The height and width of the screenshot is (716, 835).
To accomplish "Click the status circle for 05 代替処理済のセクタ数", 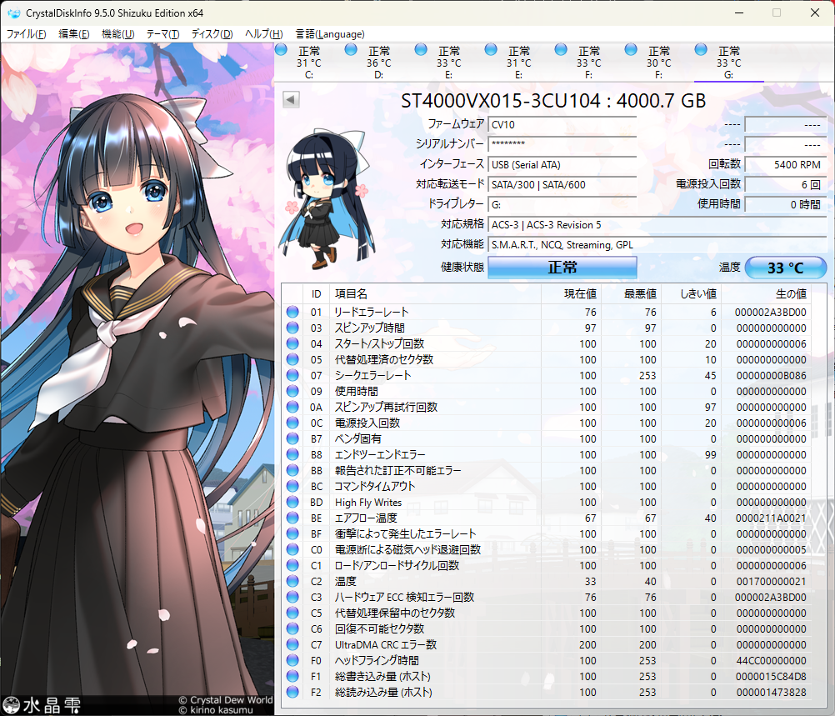I will [x=292, y=359].
